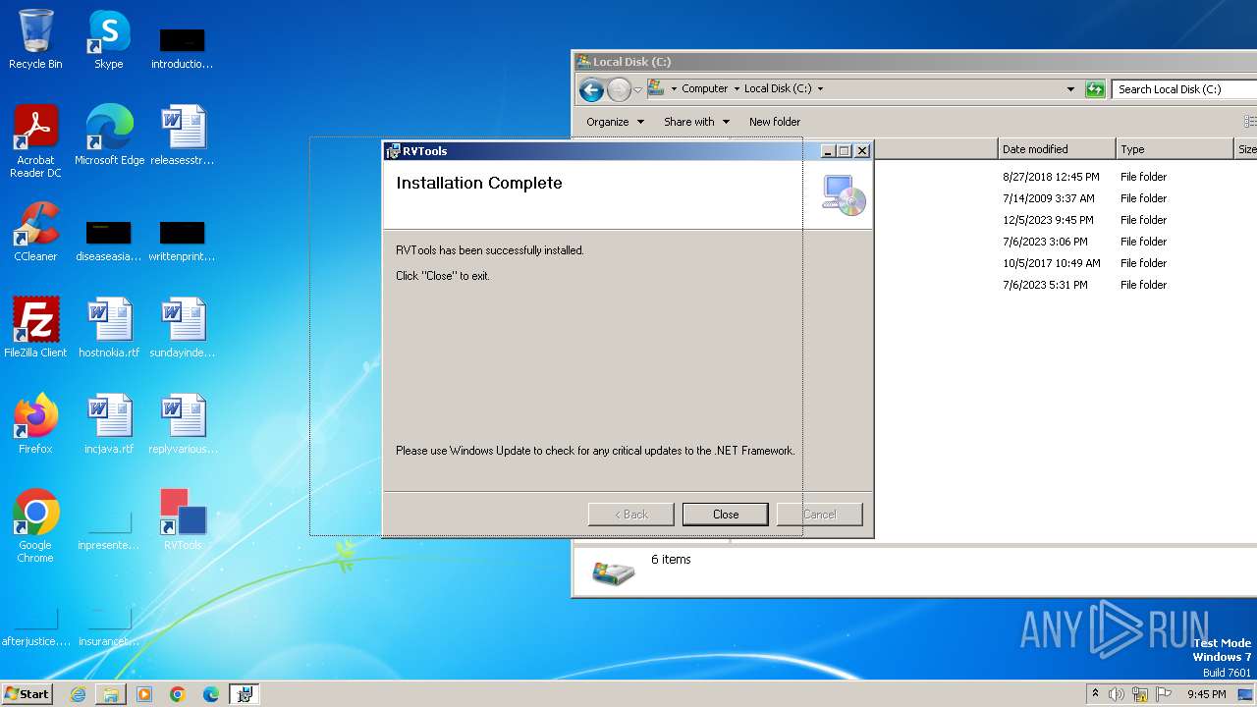This screenshot has height=707, width=1257.
Task: Expand the recent pages dropdown arrow
Action: (637, 90)
